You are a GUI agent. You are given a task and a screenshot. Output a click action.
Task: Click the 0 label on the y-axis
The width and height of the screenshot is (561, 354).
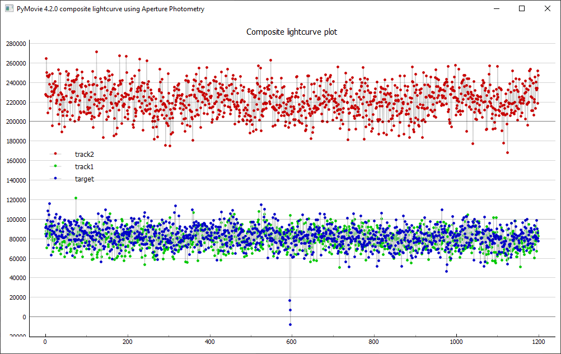tap(24, 317)
